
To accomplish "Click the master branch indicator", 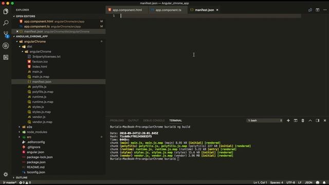I will click(10, 182).
